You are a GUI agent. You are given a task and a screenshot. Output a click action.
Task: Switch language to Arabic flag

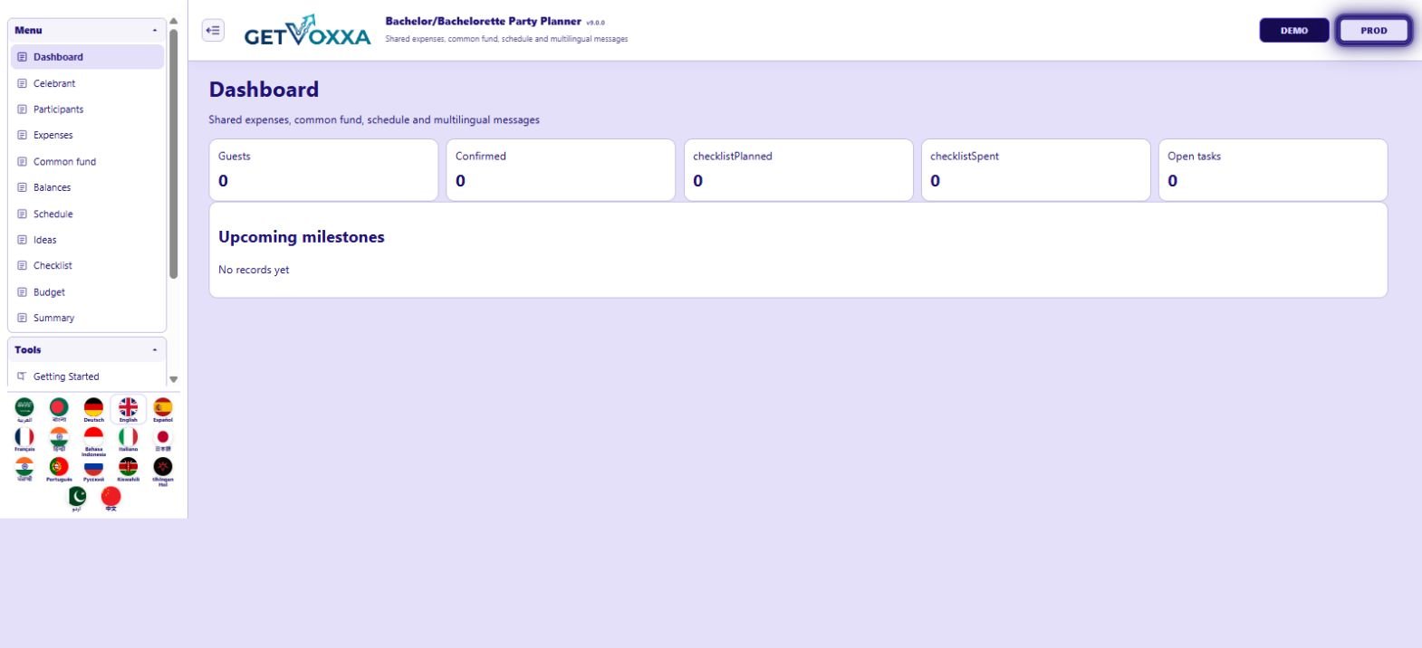[24, 409]
